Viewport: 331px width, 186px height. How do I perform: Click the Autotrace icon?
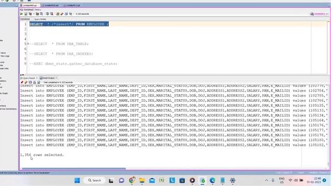[37, 14]
